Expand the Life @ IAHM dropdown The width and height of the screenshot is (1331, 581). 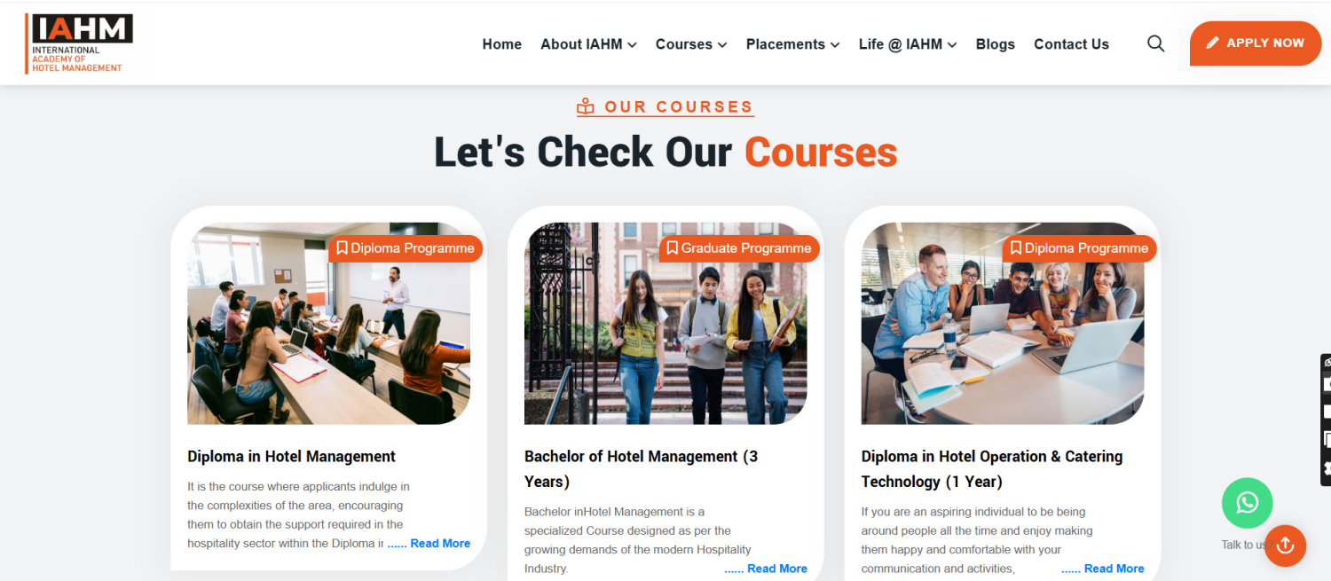(x=908, y=44)
